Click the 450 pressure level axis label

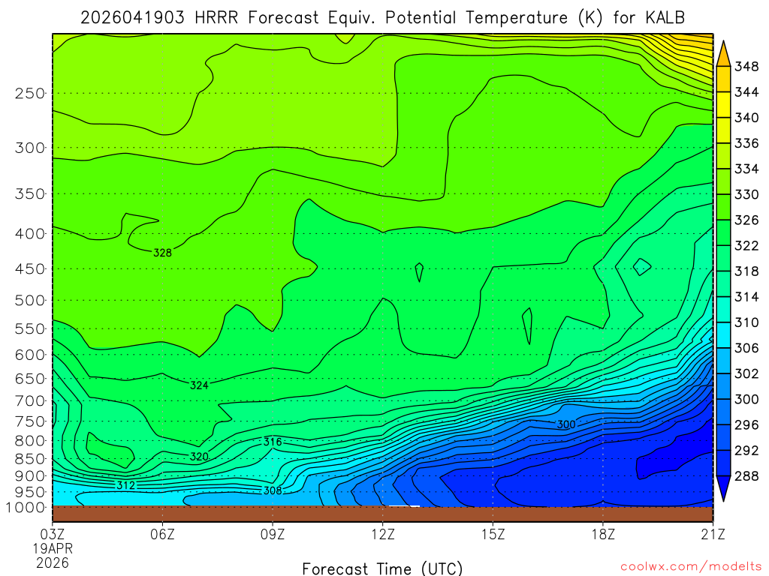[x=30, y=269]
